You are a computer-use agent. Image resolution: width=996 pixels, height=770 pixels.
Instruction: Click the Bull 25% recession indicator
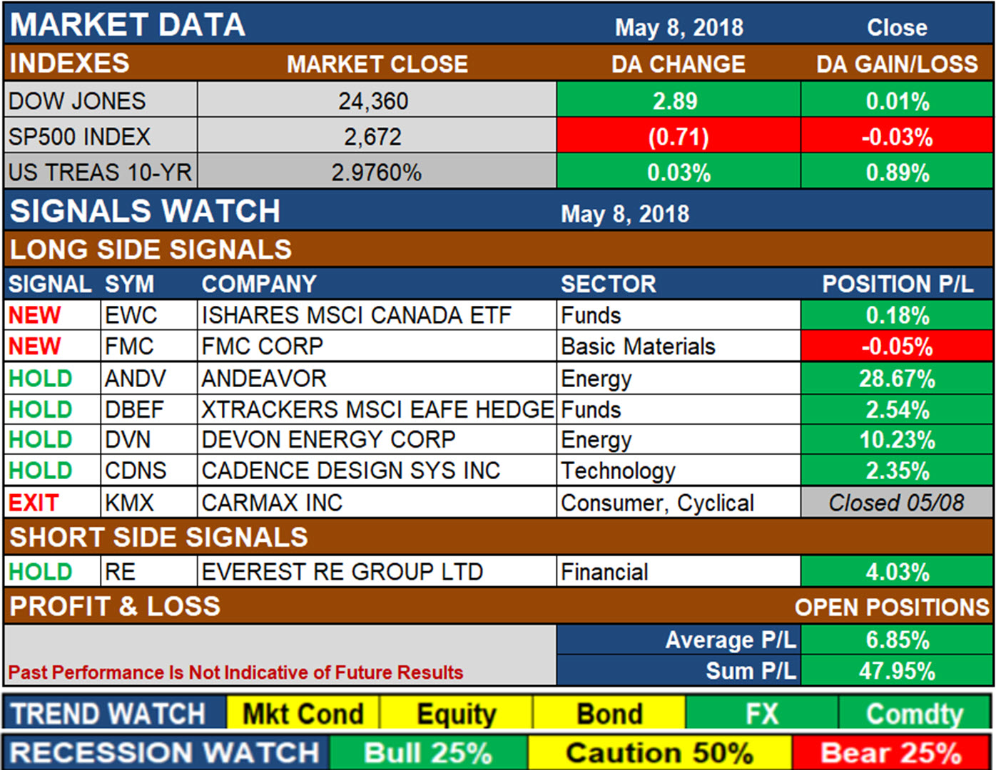point(428,753)
